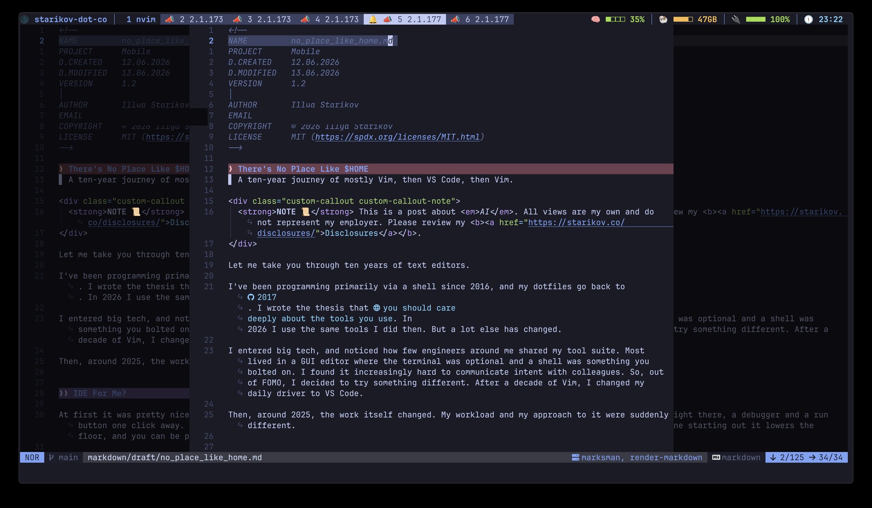Viewport: 872px width, 508px height.
Task: Click the orange memory usage bar at 47GB
Action: [683, 19]
